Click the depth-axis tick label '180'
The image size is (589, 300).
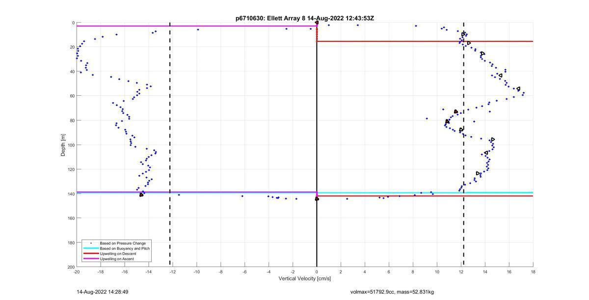[71, 243]
